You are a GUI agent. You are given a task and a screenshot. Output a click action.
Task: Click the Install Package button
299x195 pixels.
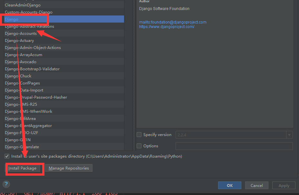coord(22,168)
